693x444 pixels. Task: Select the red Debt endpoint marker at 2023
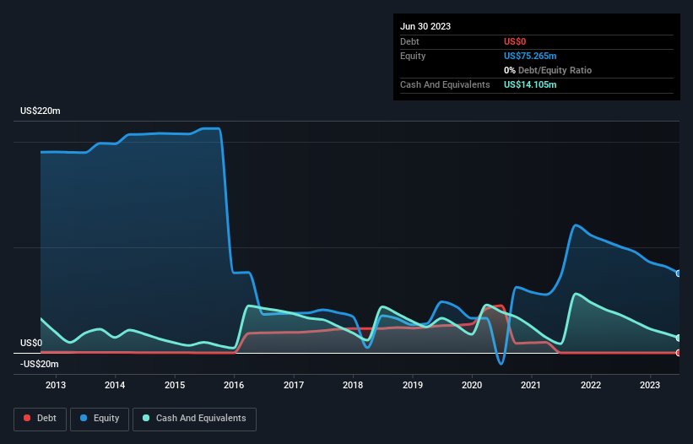[x=679, y=353]
